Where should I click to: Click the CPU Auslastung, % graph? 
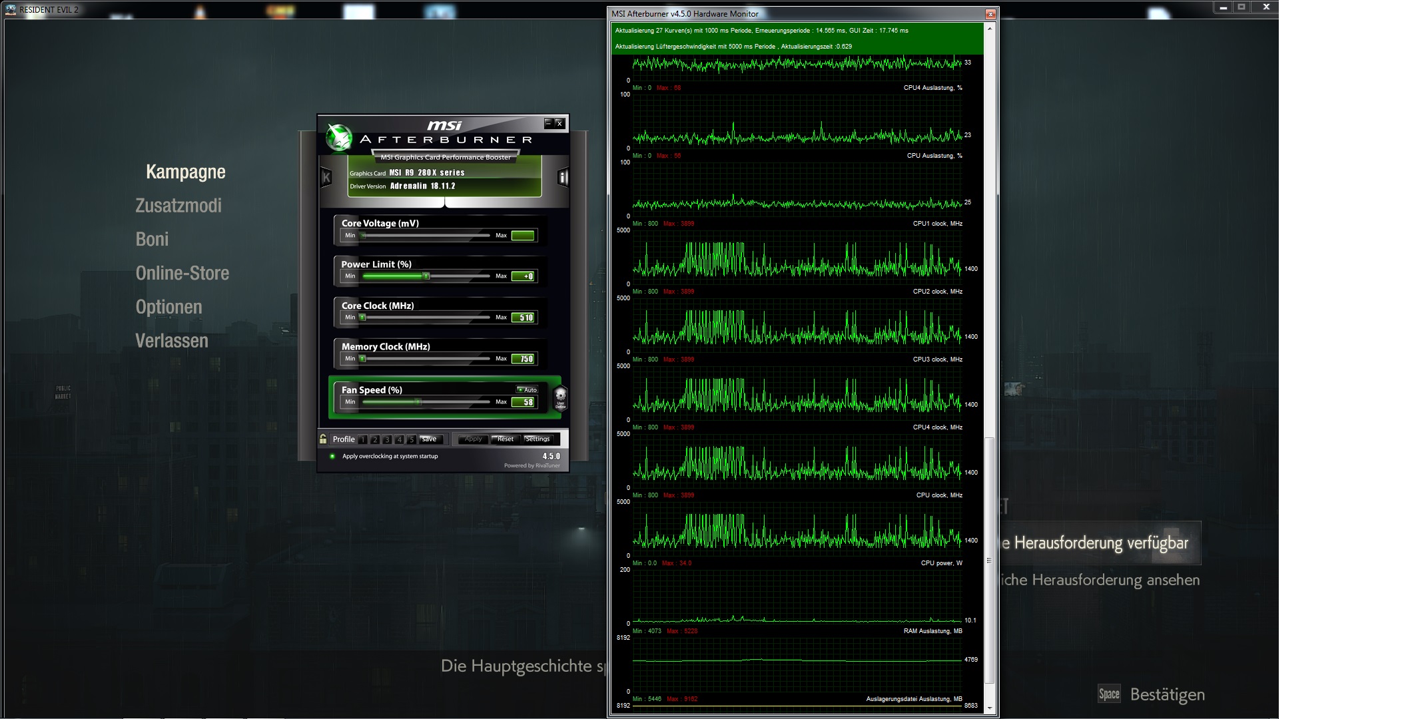(797, 190)
